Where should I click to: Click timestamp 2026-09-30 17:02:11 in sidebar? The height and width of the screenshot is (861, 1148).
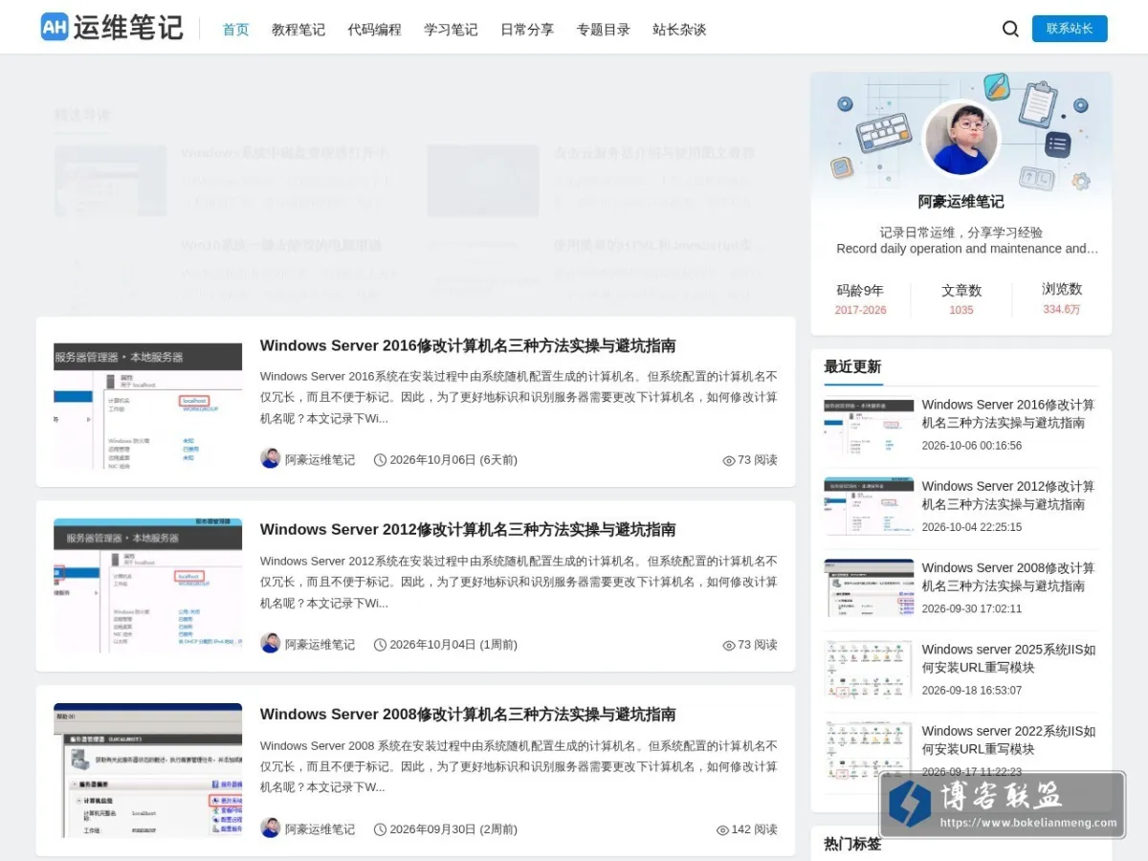point(971,608)
